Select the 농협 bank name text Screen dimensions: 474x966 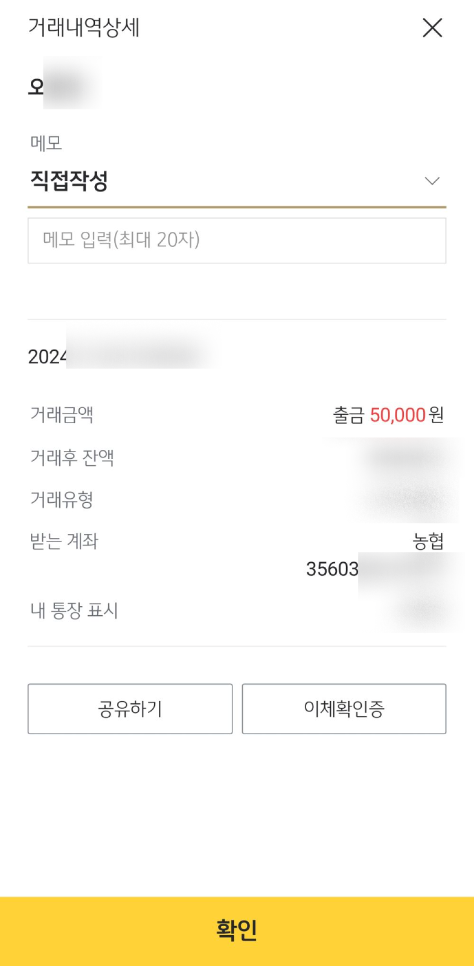pos(428,541)
